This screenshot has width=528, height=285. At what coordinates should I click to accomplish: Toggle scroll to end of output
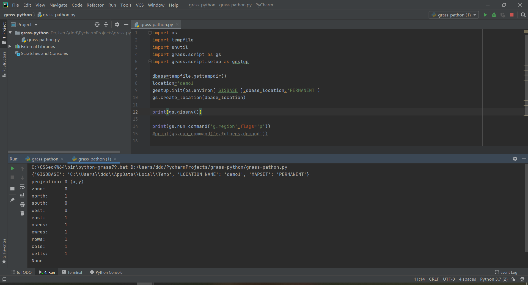[x=22, y=196]
